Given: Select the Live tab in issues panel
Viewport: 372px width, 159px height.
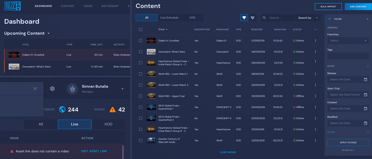Looking at the screenshot, I should [74, 124].
